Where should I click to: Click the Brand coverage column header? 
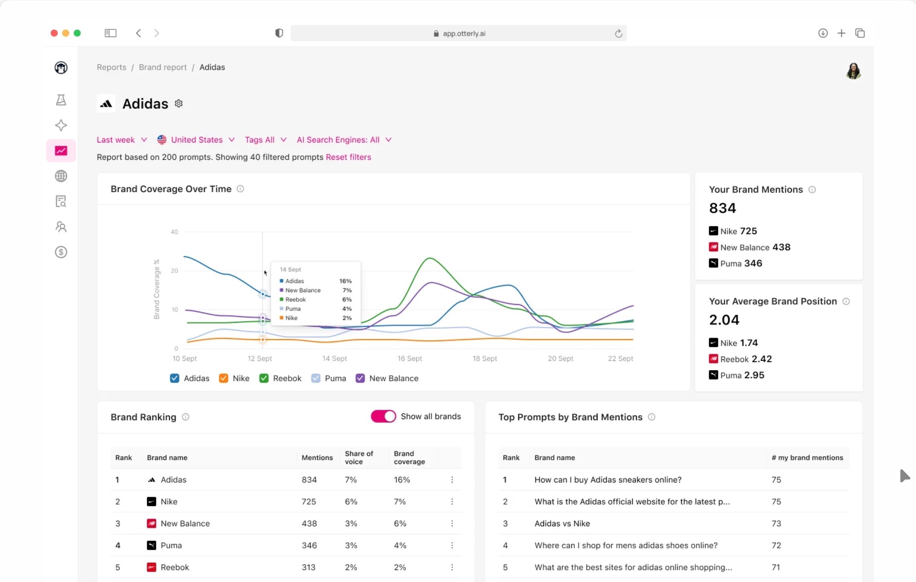(x=409, y=458)
